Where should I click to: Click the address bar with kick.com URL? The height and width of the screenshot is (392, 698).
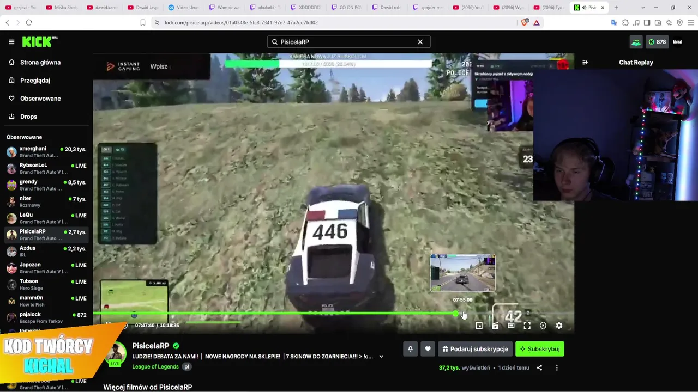click(333, 22)
